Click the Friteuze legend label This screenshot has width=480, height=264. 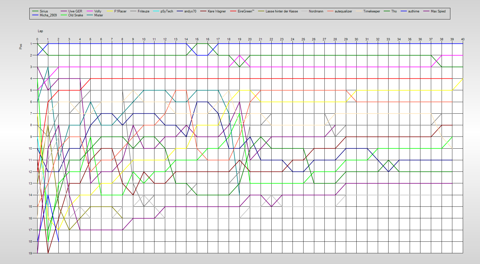143,11
